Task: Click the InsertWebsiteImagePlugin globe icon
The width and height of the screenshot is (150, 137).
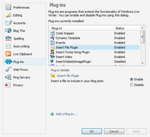Action: [x=52, y=61]
